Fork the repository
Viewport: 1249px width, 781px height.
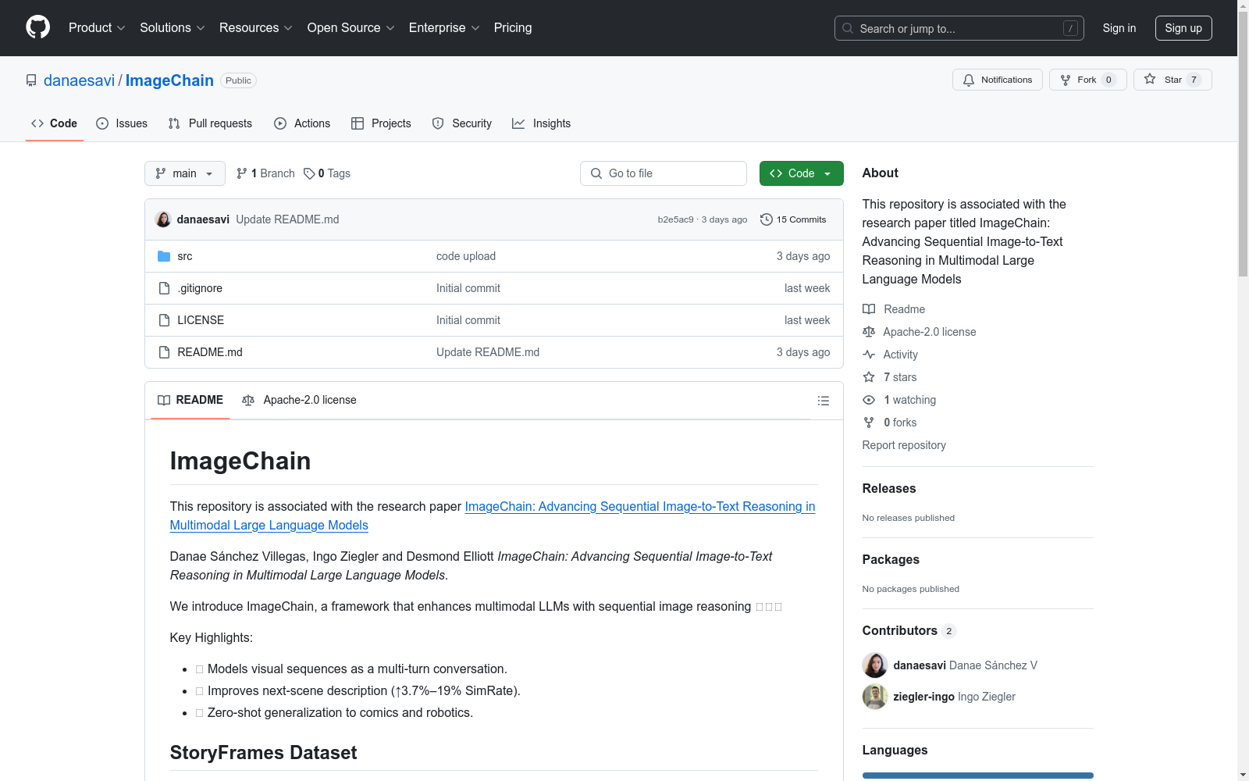tap(1088, 80)
